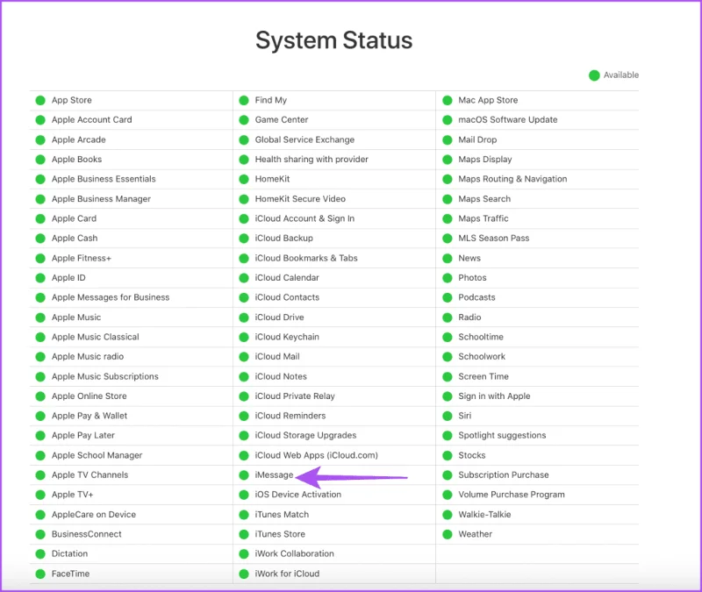This screenshot has width=702, height=592.
Task: Click the green status dot beside Find My
Action: pos(244,100)
